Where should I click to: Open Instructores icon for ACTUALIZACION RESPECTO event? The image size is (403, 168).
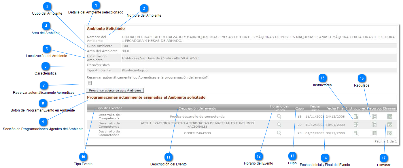click(356, 125)
